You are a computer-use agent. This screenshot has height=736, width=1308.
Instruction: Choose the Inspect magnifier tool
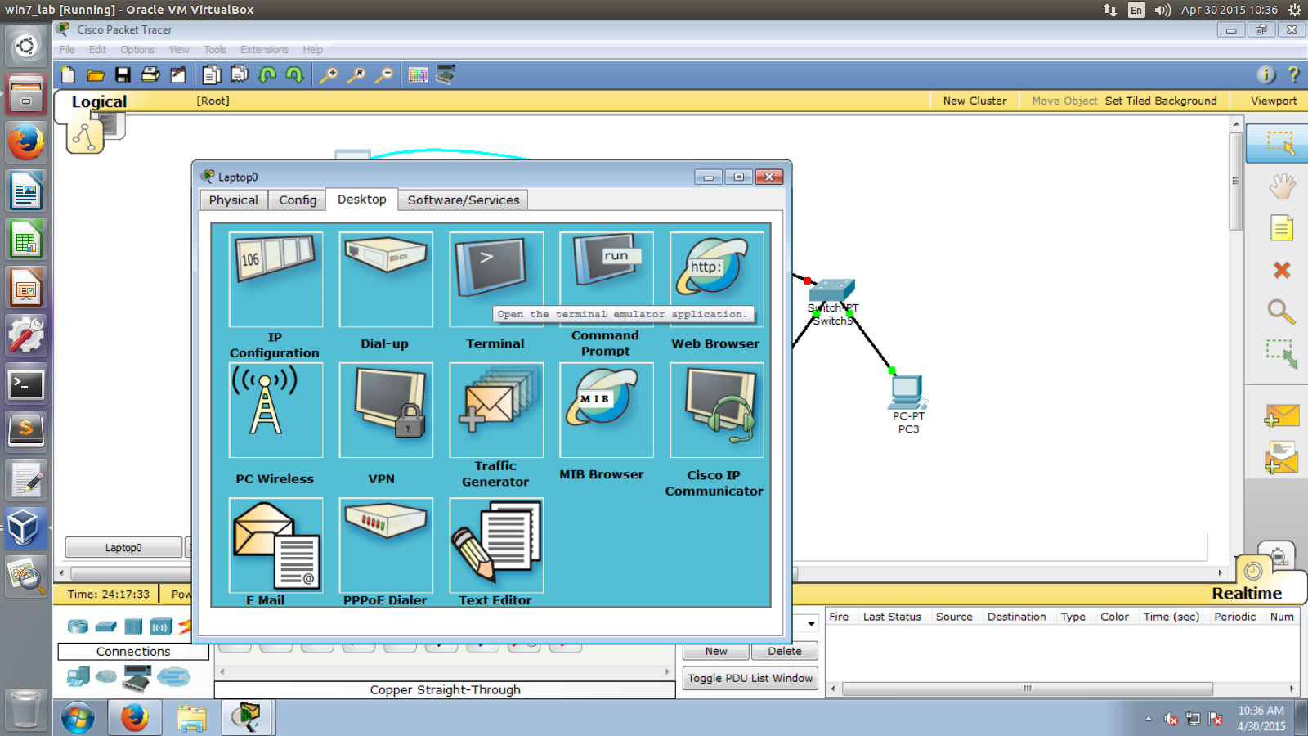(x=1282, y=312)
